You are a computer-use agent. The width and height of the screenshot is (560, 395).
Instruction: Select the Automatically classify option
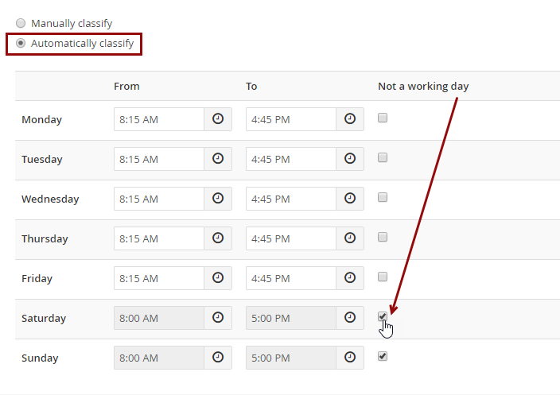pos(21,43)
